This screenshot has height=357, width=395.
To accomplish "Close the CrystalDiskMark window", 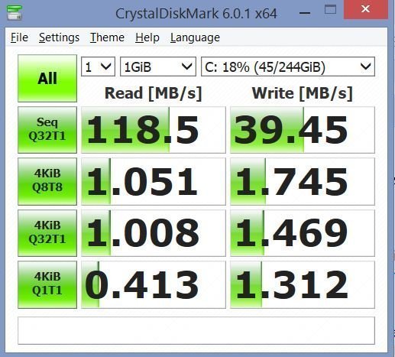I will point(366,9).
